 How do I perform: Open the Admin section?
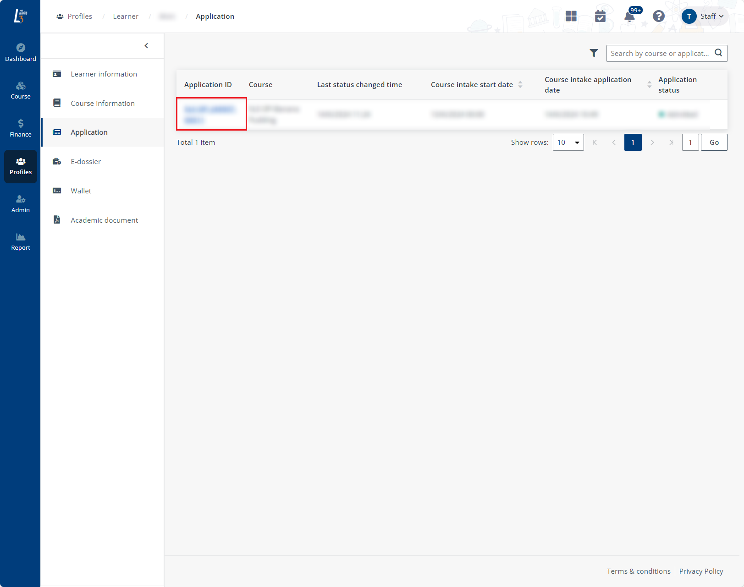click(x=20, y=203)
